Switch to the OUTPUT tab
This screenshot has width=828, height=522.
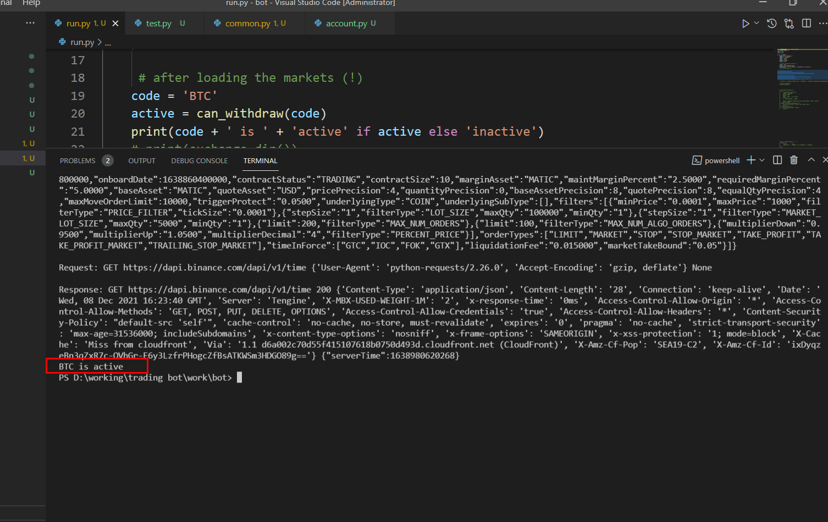[x=141, y=160]
